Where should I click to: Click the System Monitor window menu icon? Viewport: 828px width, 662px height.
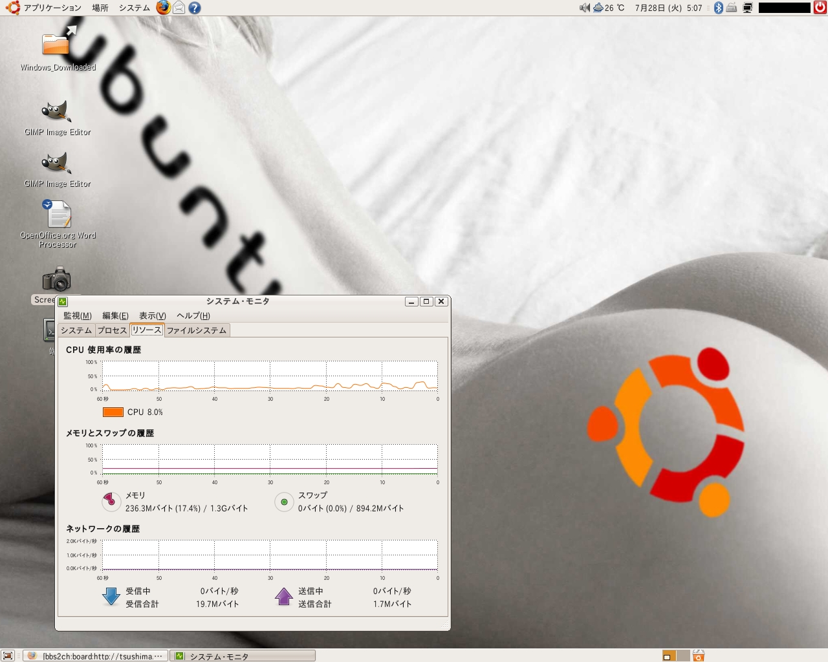[63, 301]
